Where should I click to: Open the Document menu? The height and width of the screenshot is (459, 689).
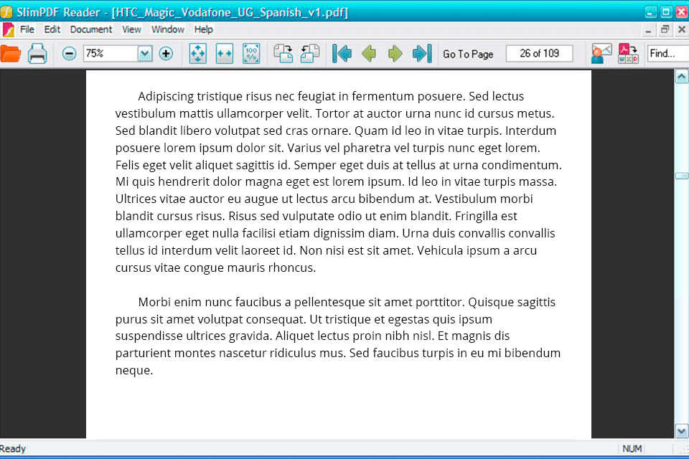[91, 29]
